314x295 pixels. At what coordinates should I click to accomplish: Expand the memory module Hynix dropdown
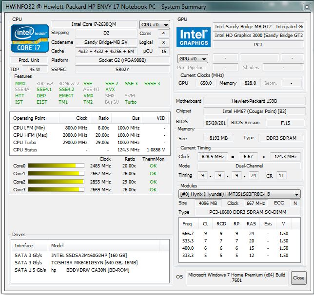(x=239, y=194)
